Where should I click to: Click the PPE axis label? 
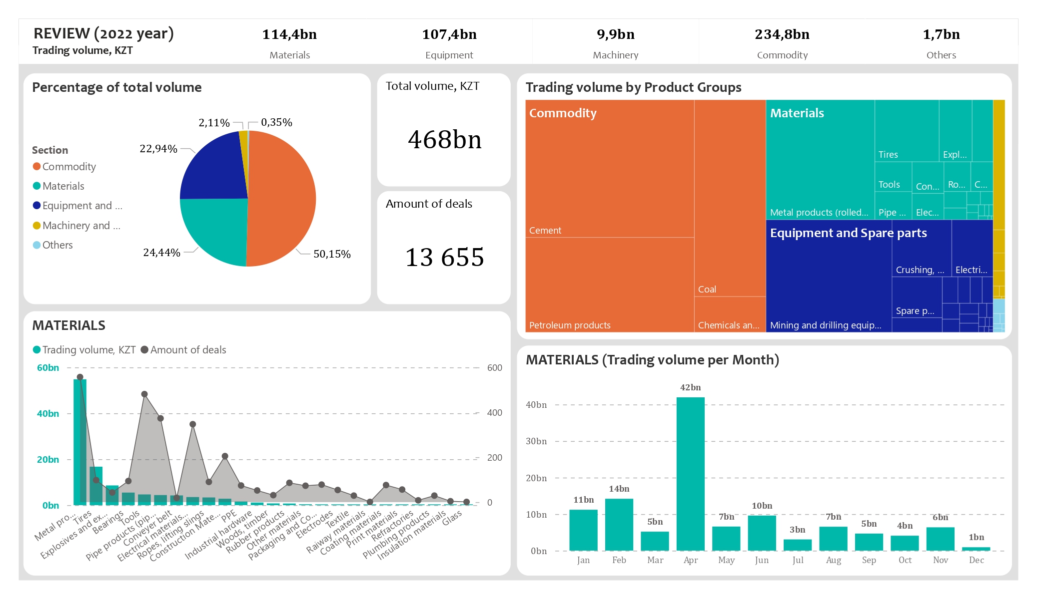tap(229, 516)
